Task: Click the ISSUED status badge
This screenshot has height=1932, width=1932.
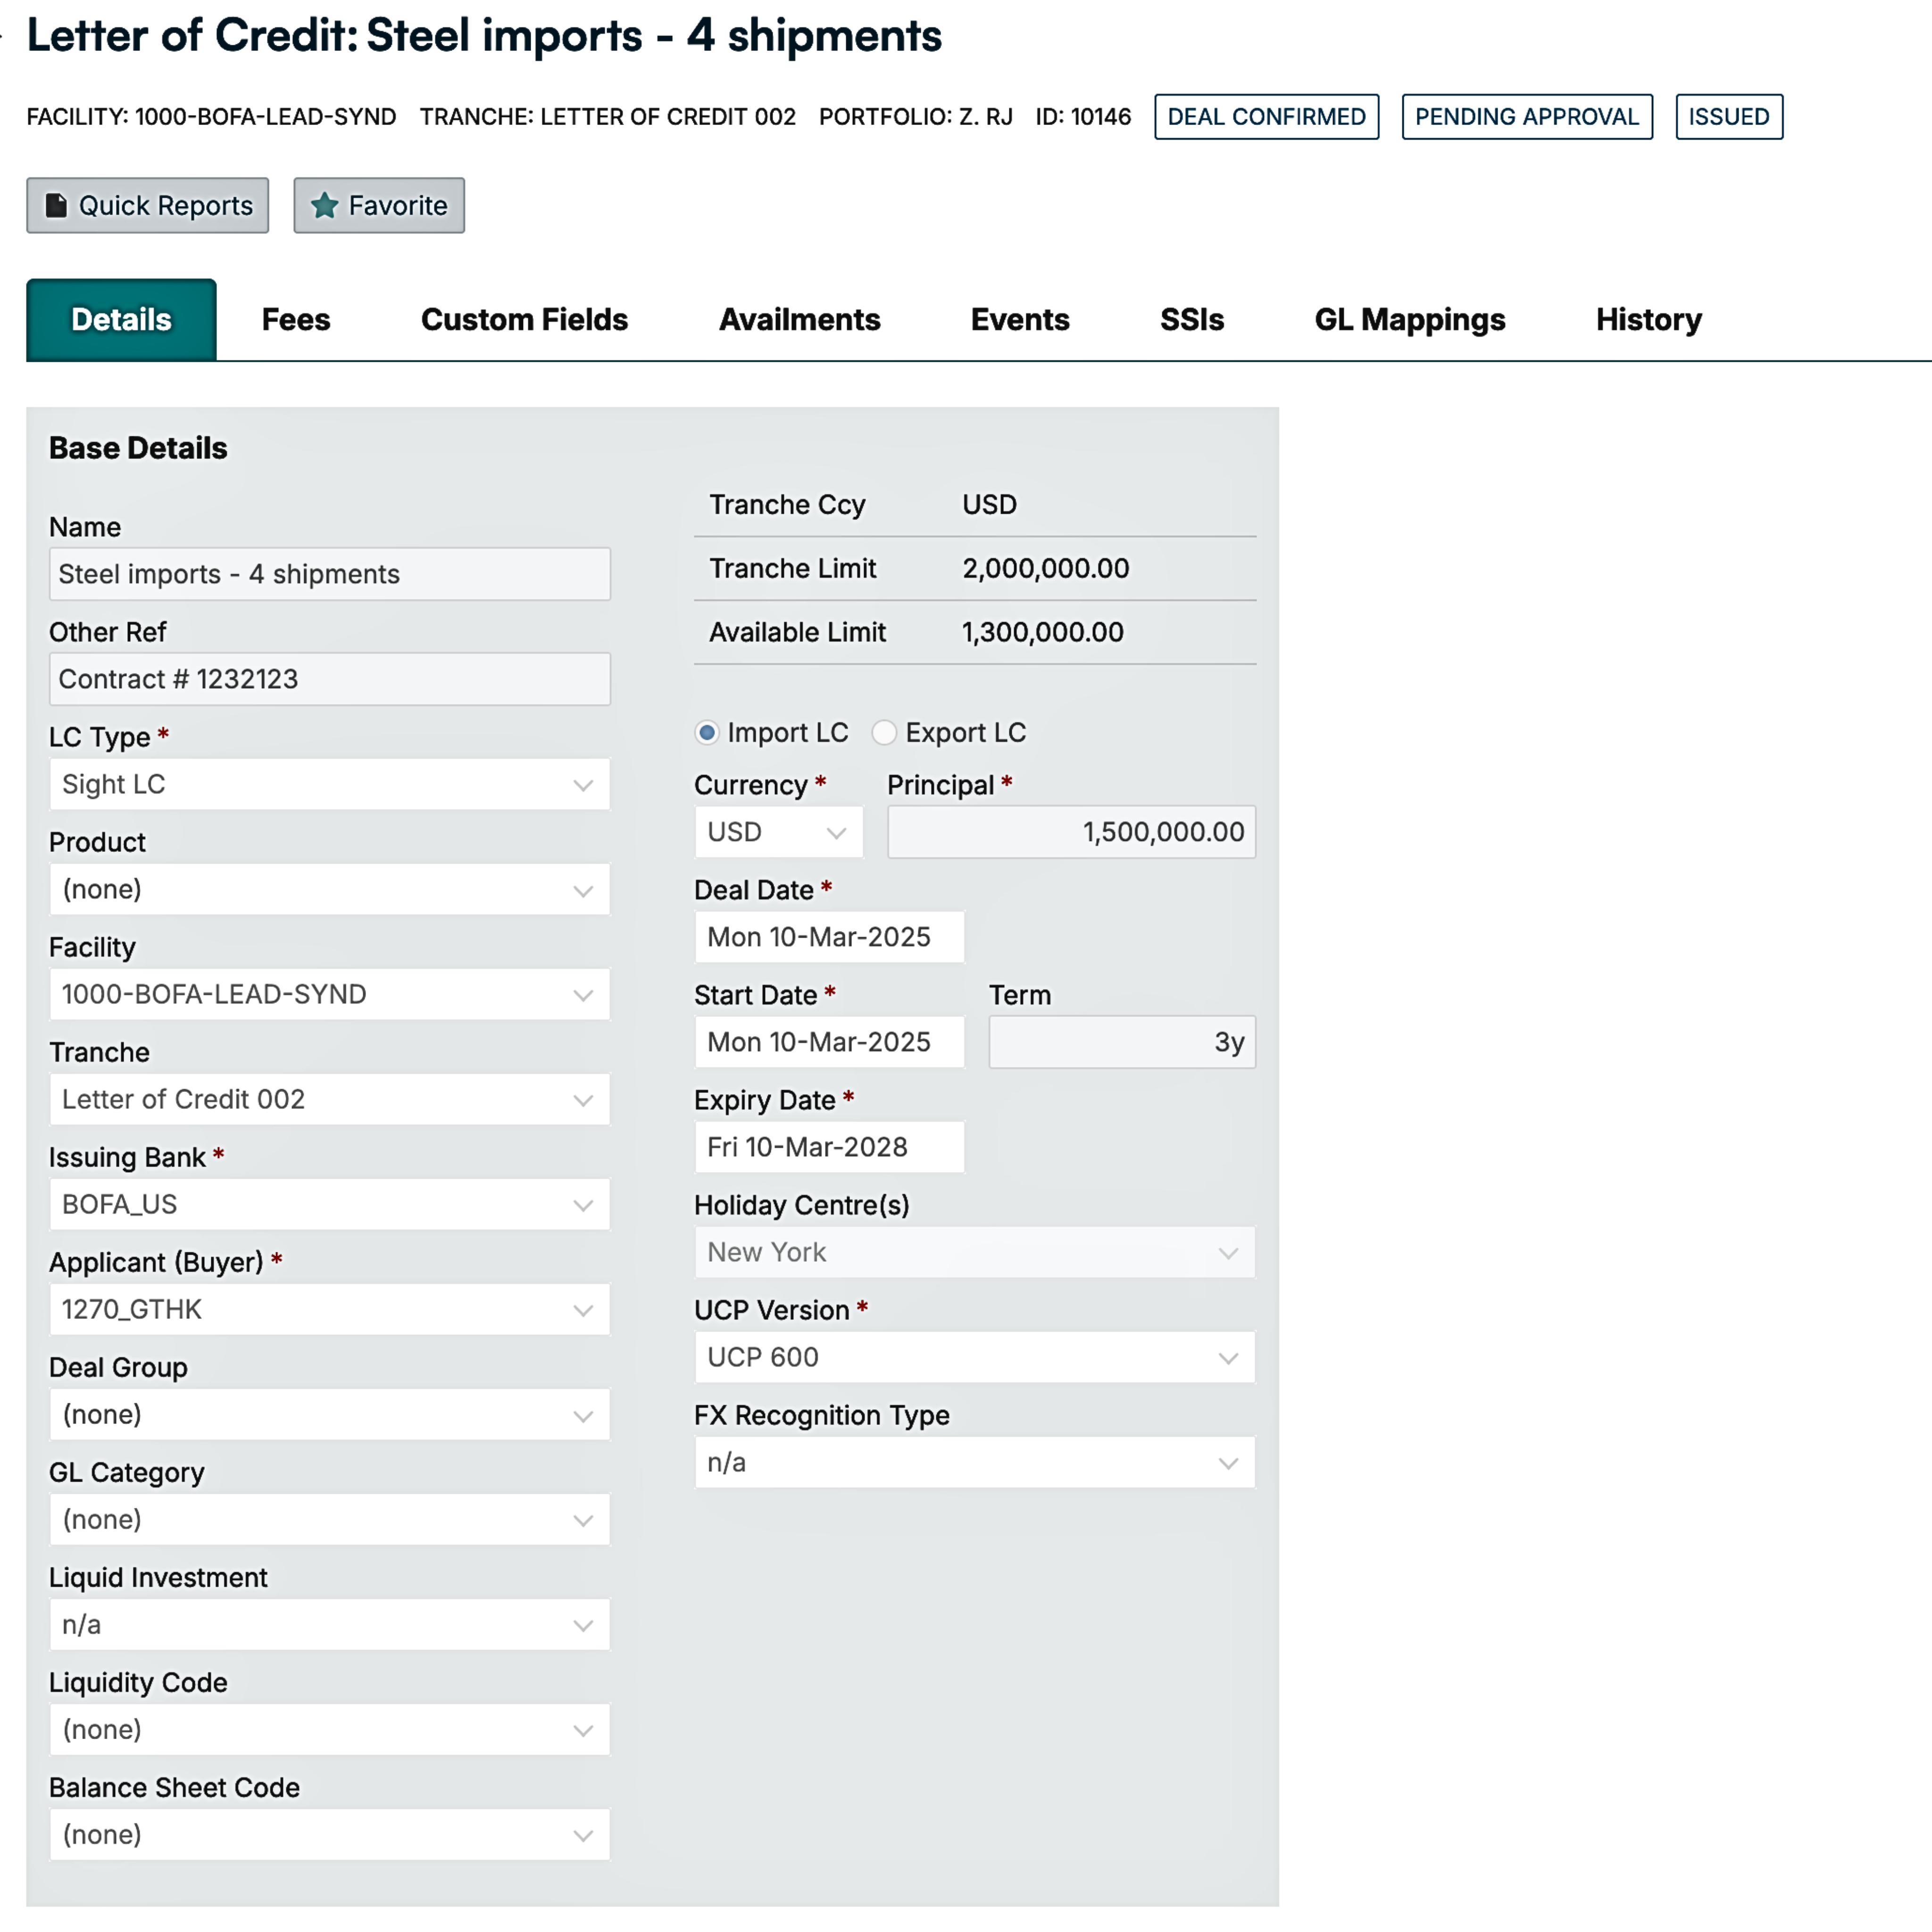Action: pos(1728,117)
